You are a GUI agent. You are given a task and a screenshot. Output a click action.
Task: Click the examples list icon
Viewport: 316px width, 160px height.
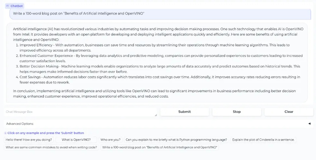tap(6, 133)
